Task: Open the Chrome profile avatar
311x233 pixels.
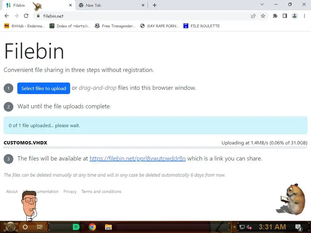Action: pyautogui.click(x=295, y=16)
